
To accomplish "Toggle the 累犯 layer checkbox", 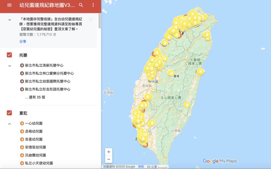I will point(9,113).
